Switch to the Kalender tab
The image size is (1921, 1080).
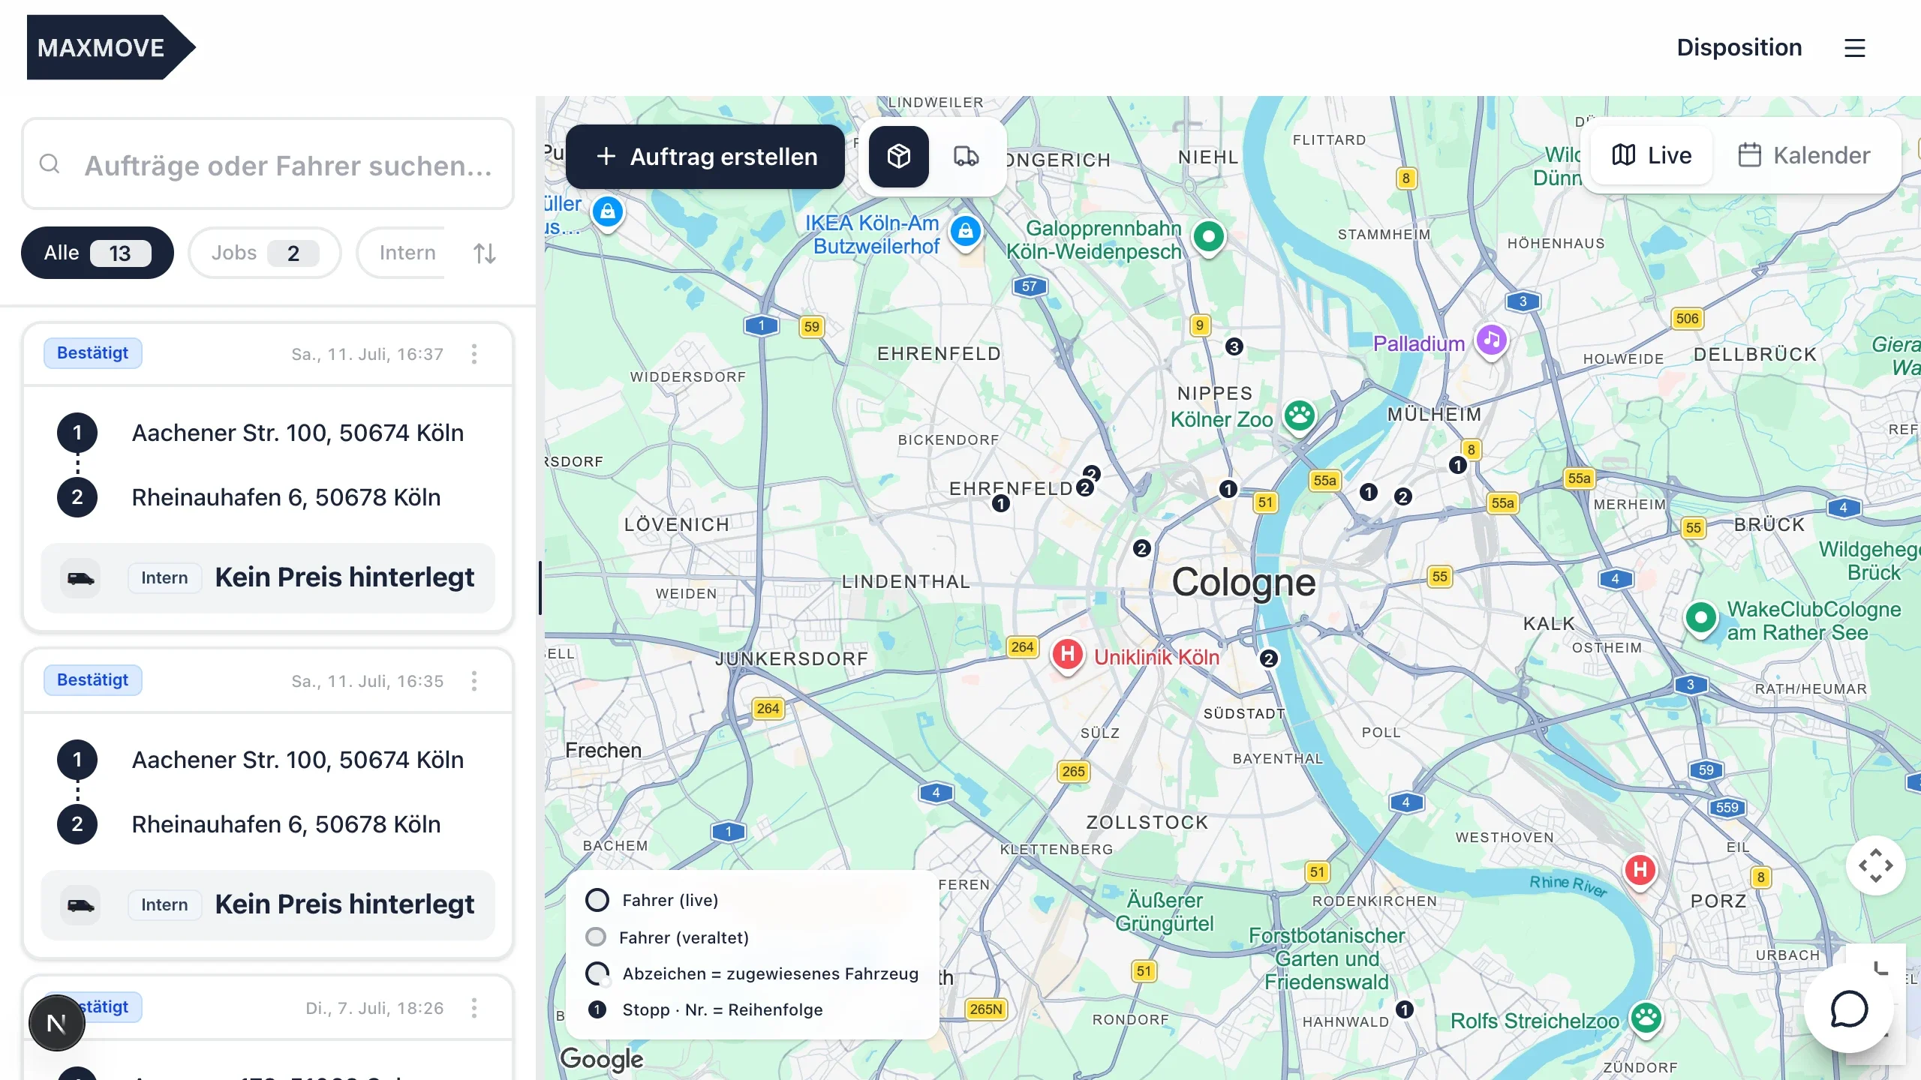pos(1803,155)
